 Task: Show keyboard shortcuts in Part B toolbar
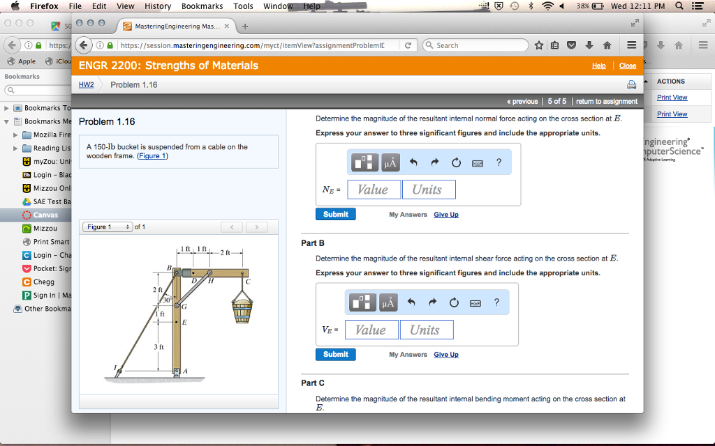475,303
